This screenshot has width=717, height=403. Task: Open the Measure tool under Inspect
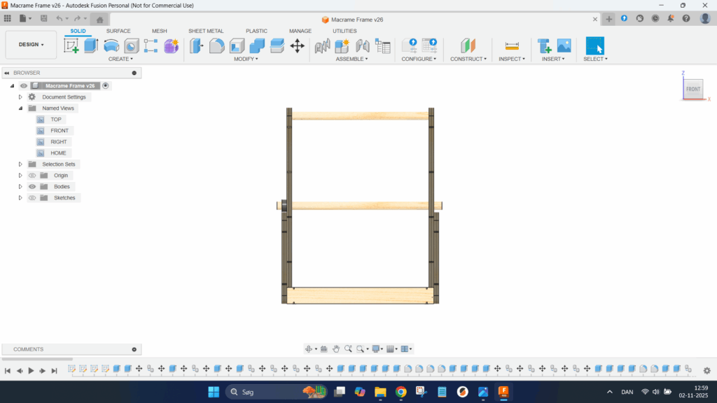coord(512,46)
